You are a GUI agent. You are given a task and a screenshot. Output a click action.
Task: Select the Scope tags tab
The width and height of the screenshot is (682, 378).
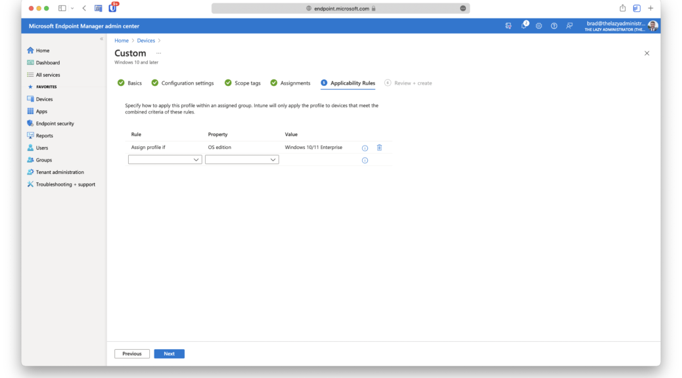pos(242,83)
